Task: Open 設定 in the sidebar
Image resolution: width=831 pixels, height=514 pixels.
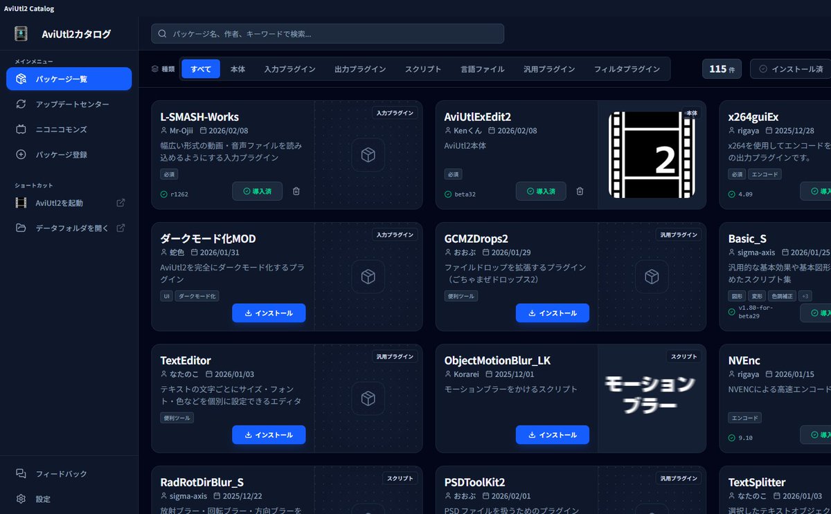Action: 69,499
